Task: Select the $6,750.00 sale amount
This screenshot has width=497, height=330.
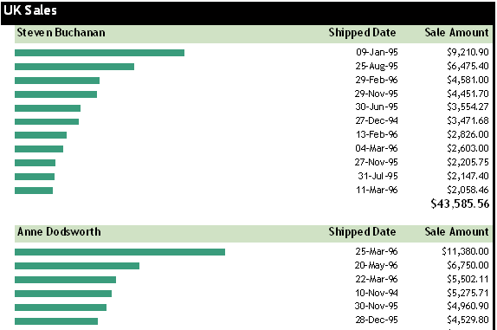Action: coord(468,265)
